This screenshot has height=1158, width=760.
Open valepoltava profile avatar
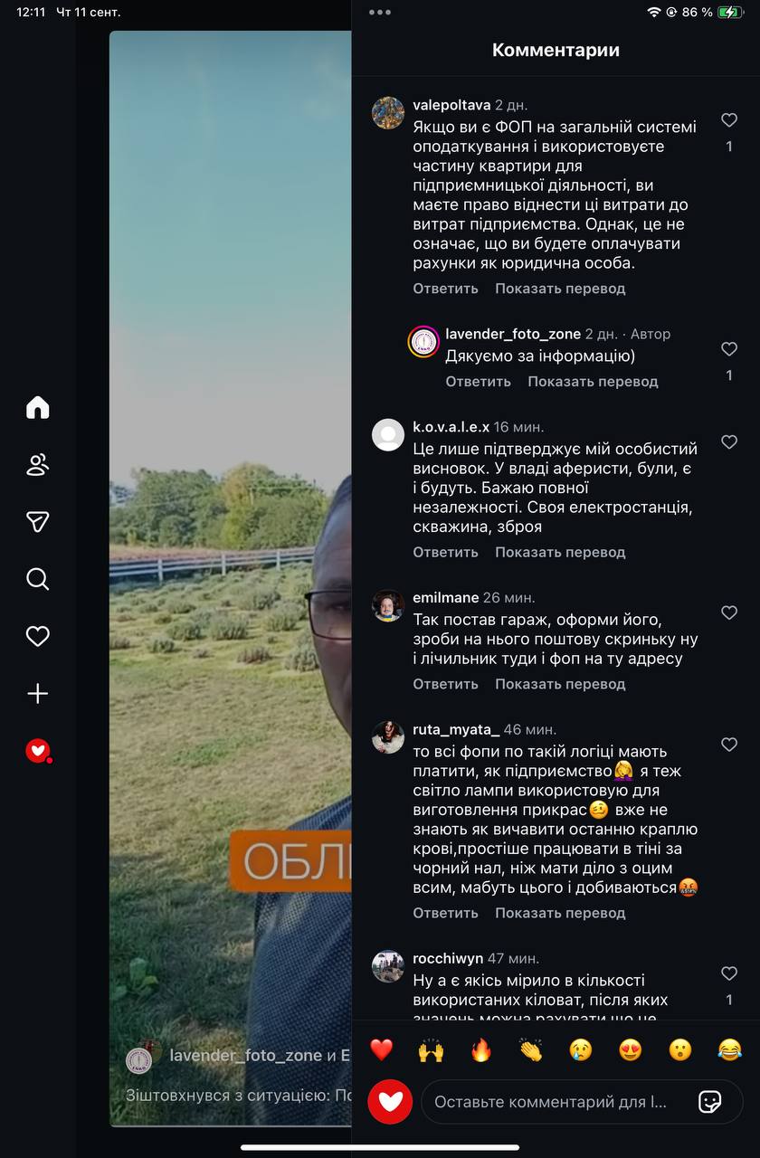[388, 113]
